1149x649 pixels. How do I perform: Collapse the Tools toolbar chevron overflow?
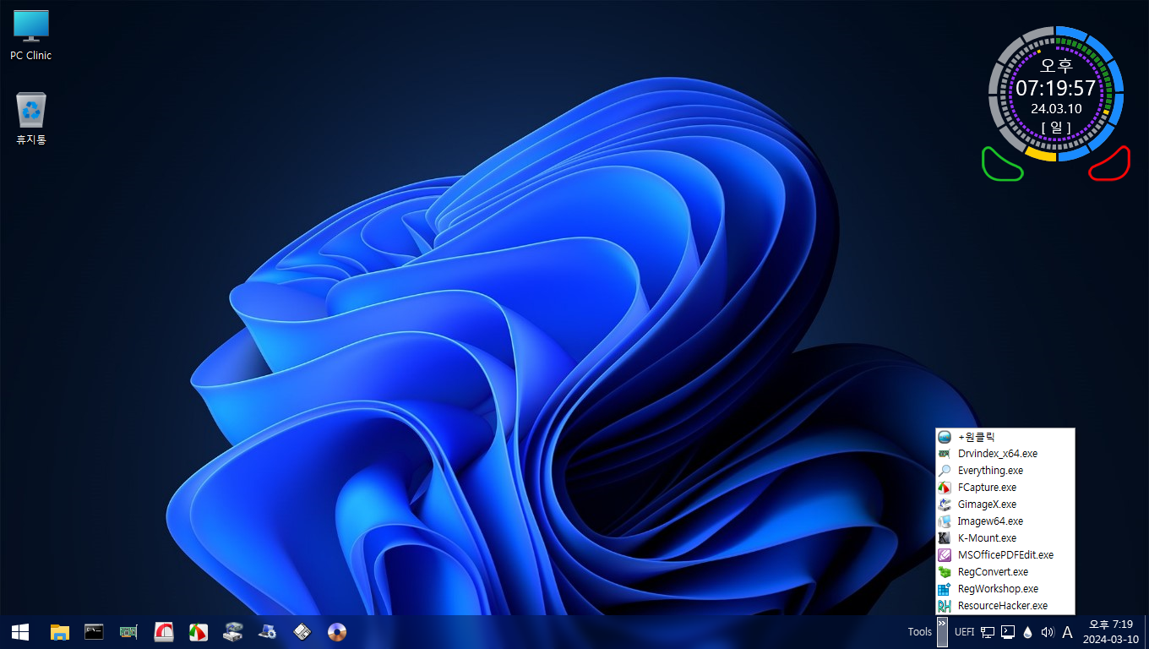pos(942,631)
